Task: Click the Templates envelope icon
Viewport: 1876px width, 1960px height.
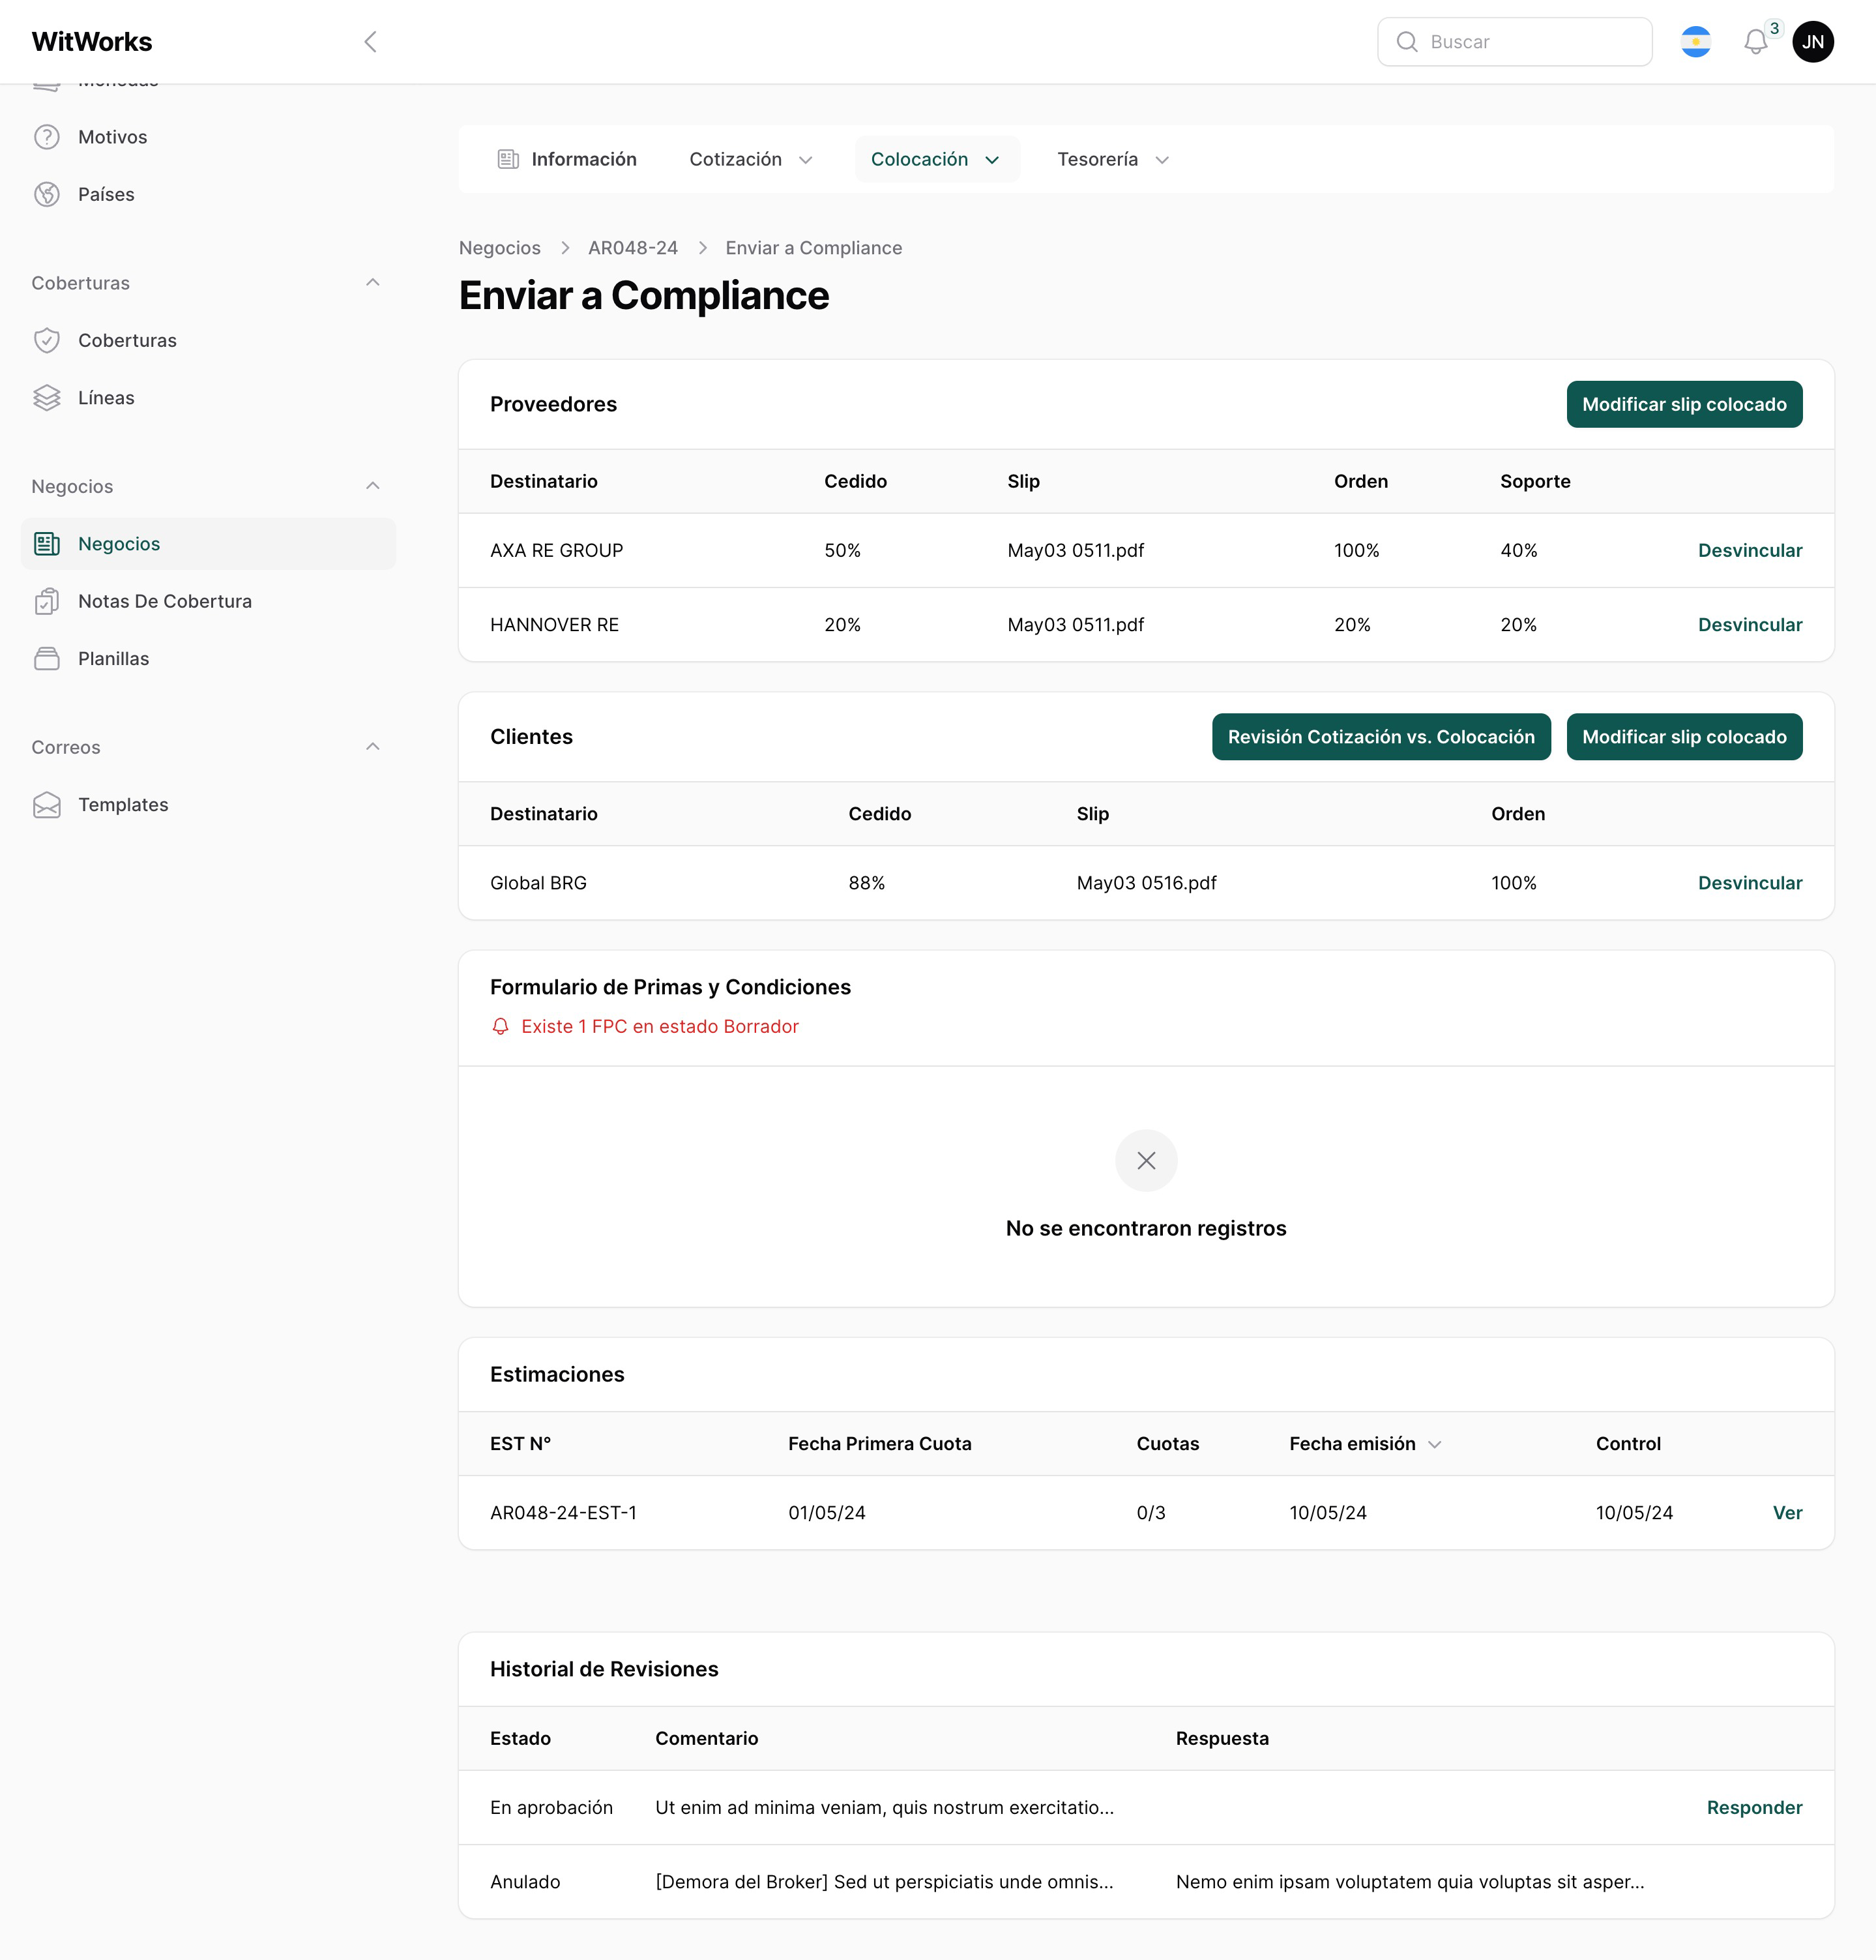Action: tap(47, 805)
